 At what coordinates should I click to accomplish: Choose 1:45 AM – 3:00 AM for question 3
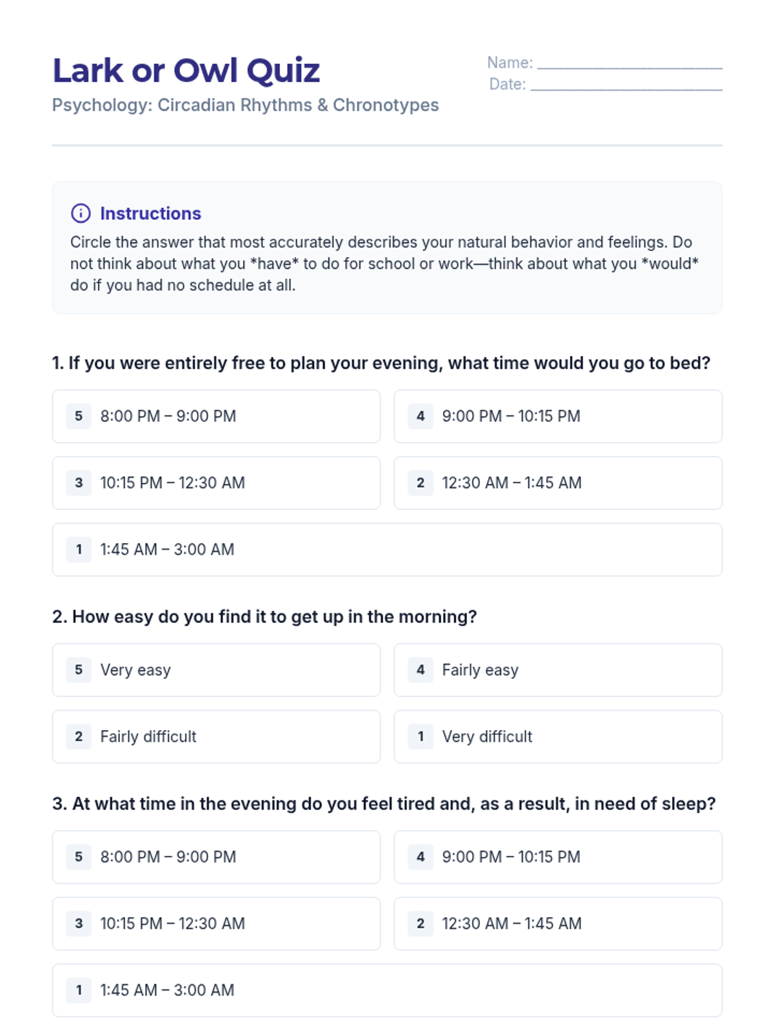tap(387, 990)
